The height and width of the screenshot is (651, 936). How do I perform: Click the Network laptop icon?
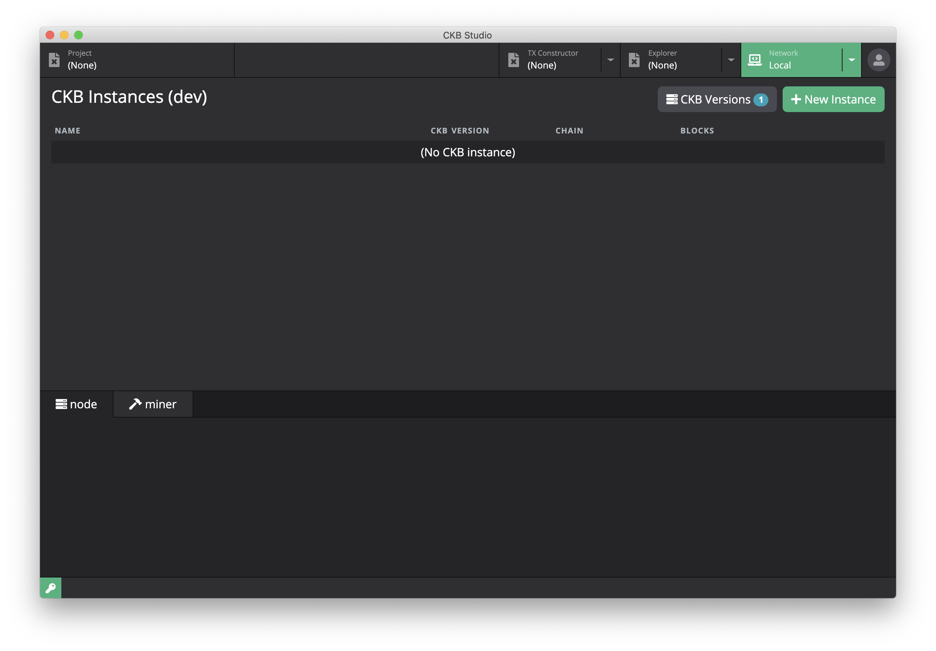click(754, 60)
